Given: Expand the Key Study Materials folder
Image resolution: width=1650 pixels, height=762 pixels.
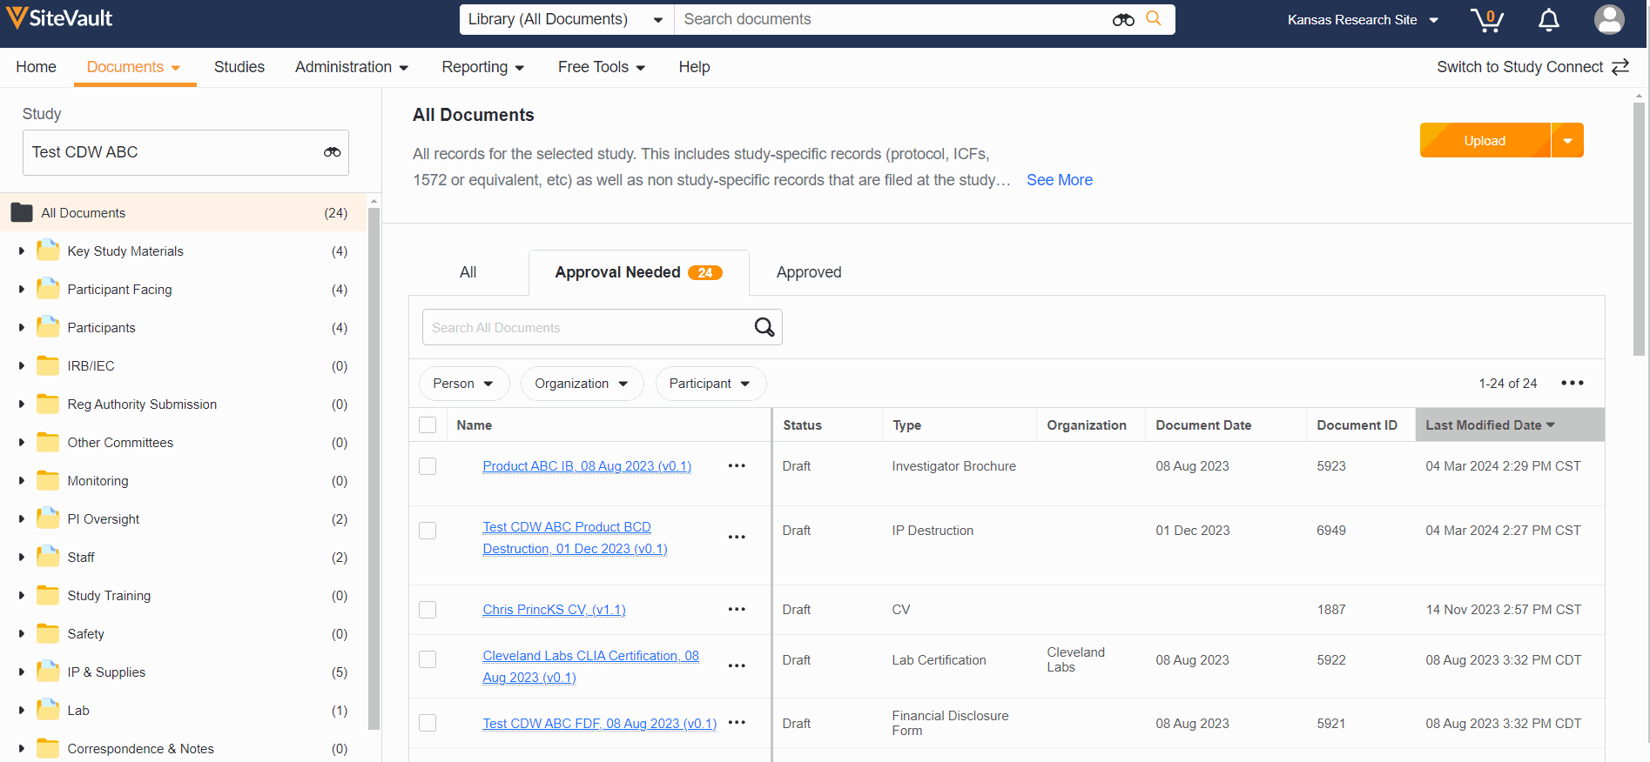Looking at the screenshot, I should coord(22,251).
